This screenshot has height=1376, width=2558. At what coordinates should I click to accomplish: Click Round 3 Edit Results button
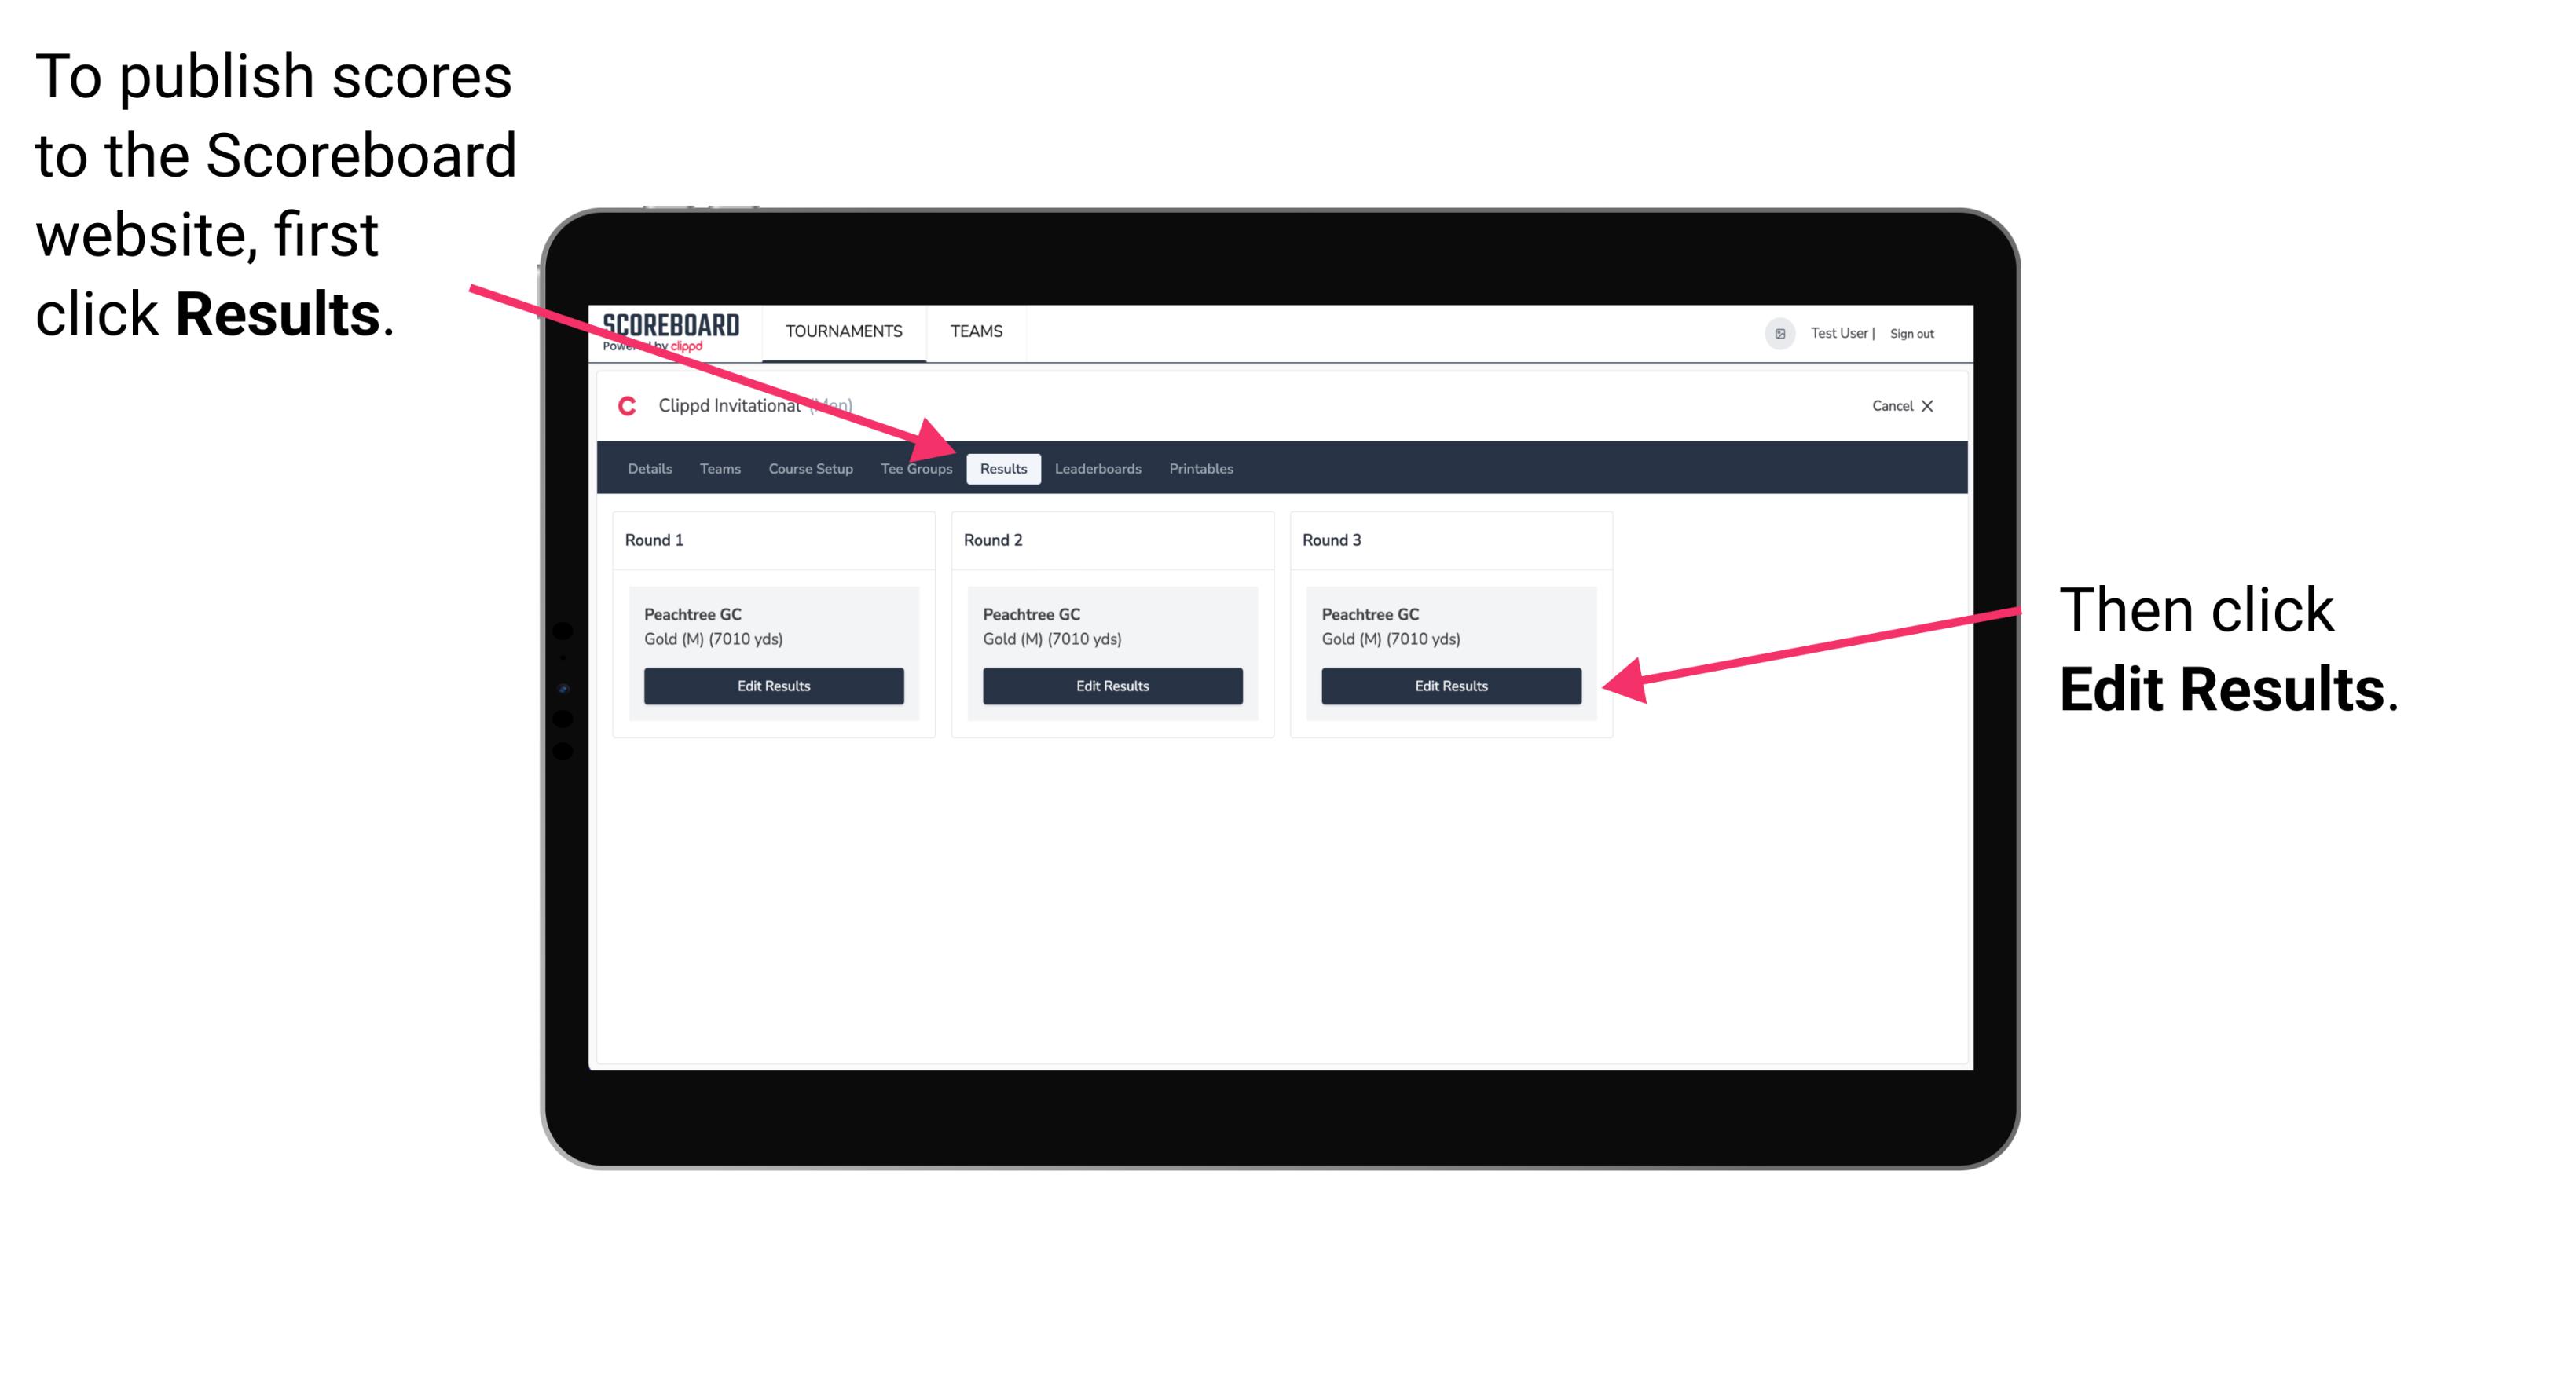pyautogui.click(x=1449, y=685)
